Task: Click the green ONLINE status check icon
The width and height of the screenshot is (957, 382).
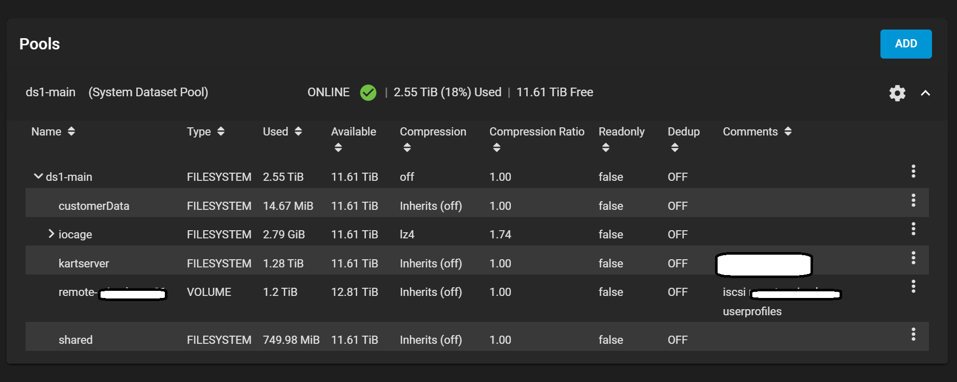Action: pyautogui.click(x=368, y=92)
